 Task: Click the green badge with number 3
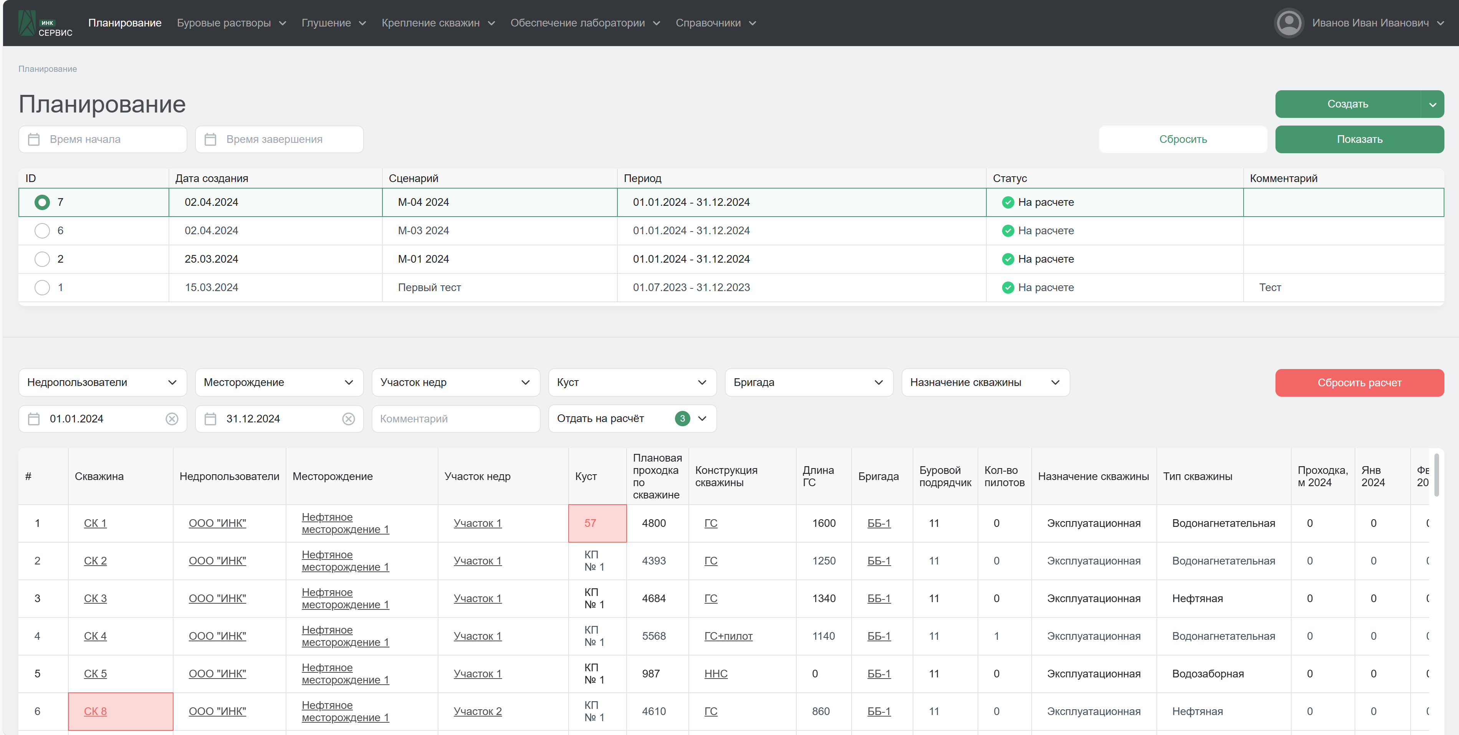[x=683, y=419]
